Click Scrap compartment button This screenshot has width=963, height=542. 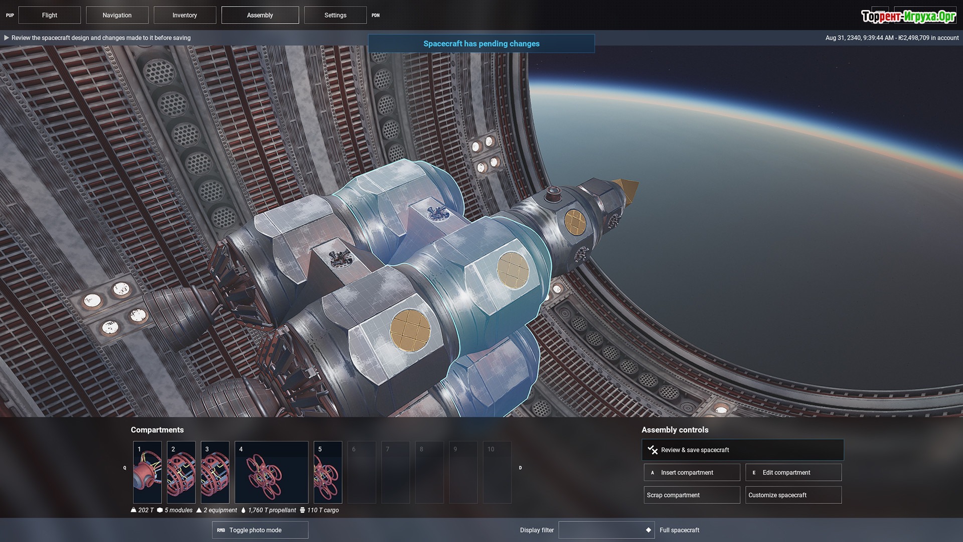[x=692, y=495]
